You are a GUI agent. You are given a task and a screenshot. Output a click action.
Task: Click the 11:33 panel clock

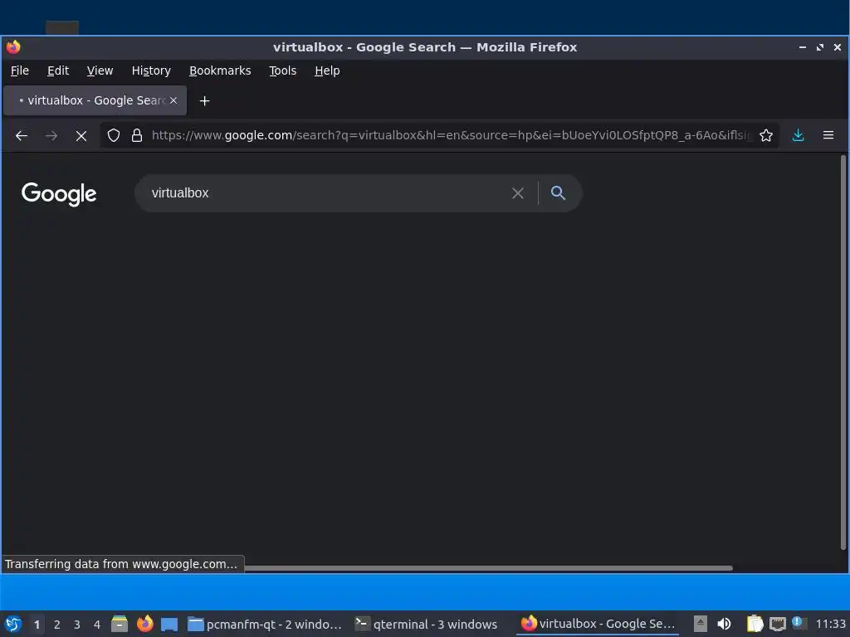pyautogui.click(x=830, y=624)
